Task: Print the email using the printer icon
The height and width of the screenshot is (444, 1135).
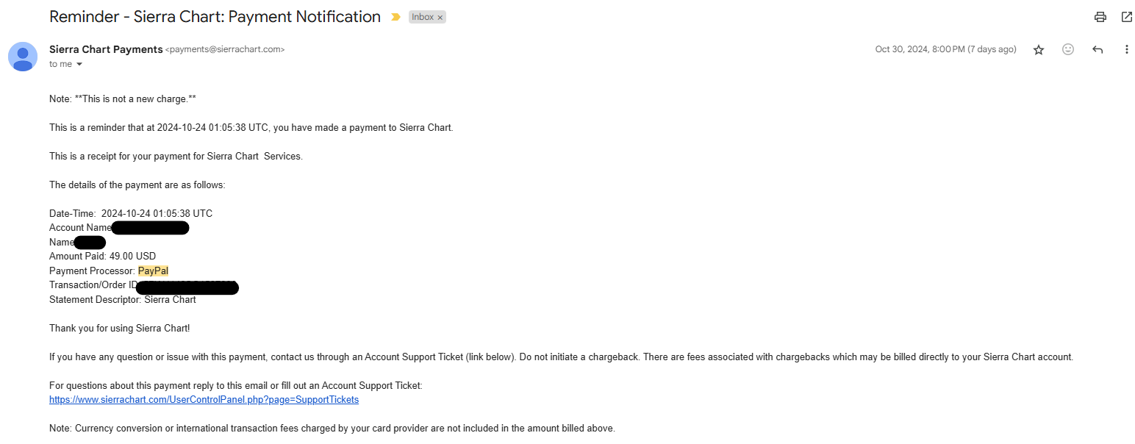Action: [x=1100, y=17]
